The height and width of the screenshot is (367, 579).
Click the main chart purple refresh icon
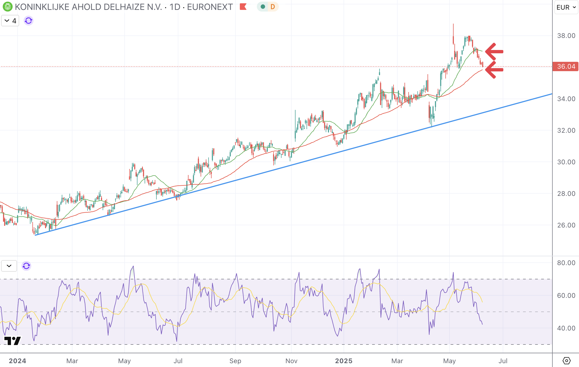(x=29, y=21)
